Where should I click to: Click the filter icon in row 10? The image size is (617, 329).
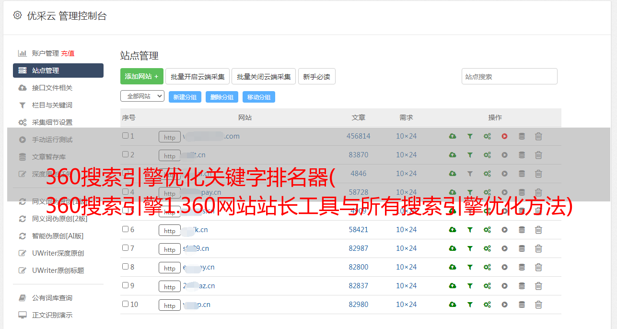[x=470, y=305]
